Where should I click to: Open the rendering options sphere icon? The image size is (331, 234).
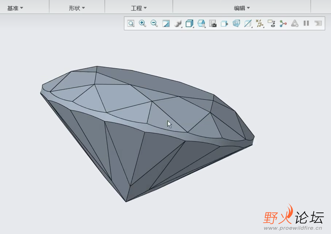pos(178,23)
